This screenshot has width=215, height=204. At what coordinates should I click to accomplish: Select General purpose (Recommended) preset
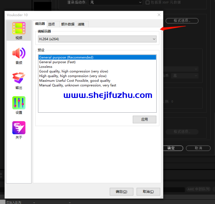pos(97,57)
